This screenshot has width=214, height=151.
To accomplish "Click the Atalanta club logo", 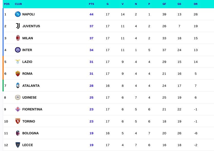I will point(18,86).
